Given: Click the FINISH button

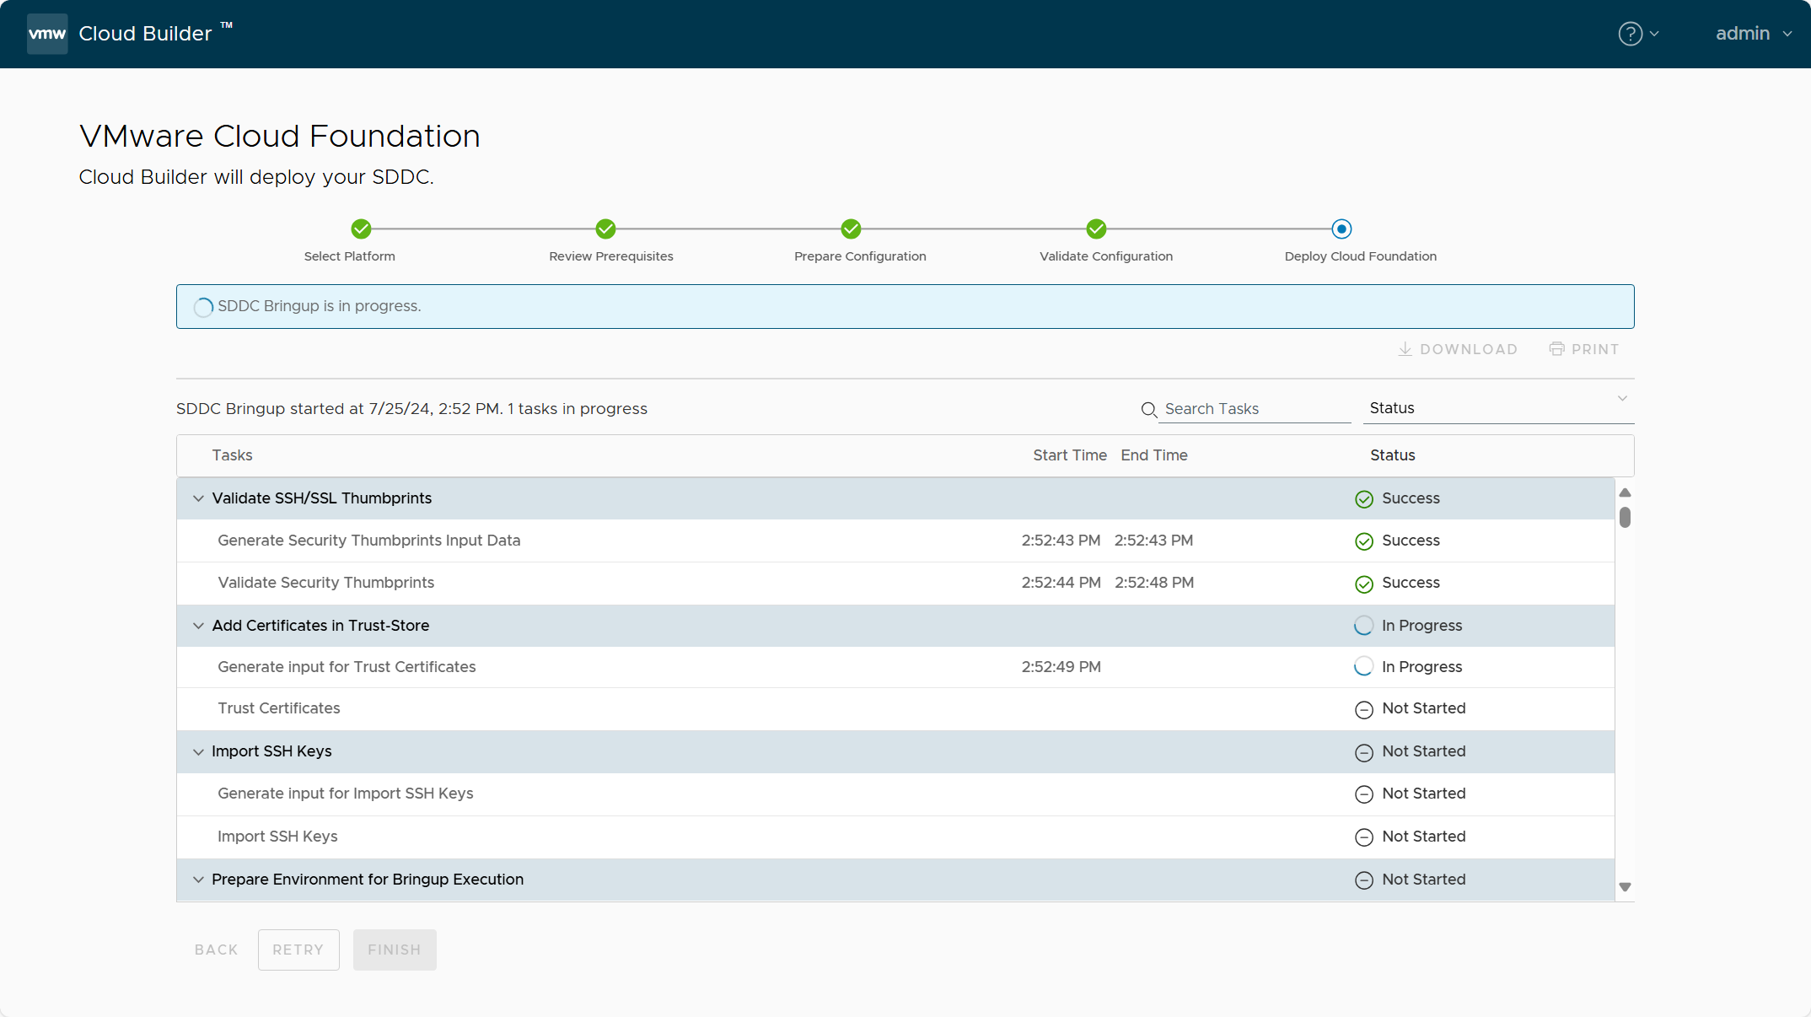Looking at the screenshot, I should click(x=395, y=950).
